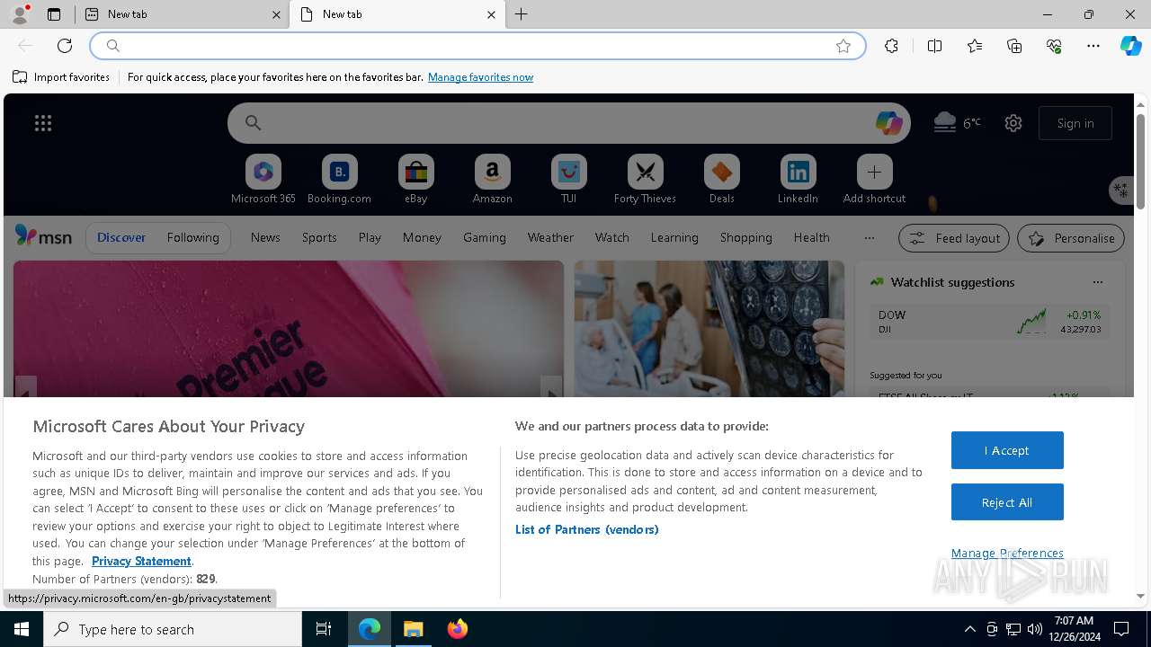The width and height of the screenshot is (1151, 647).
Task: Toggle split screen view
Action: point(934,46)
